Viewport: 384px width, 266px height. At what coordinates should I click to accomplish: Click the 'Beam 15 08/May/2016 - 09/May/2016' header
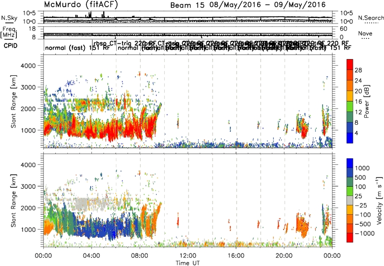[248, 5]
